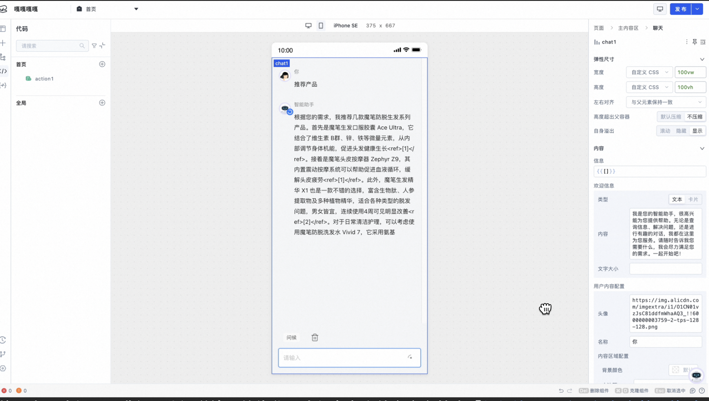Image resolution: width=709 pixels, height=401 pixels.
Task: Pin the right properties panel with the pin icon
Action: point(694,42)
